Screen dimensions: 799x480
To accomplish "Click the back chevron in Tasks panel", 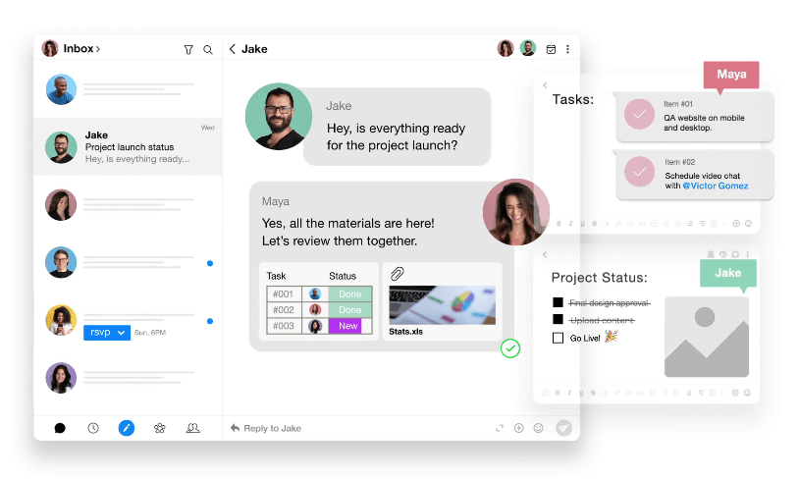I will click(545, 85).
